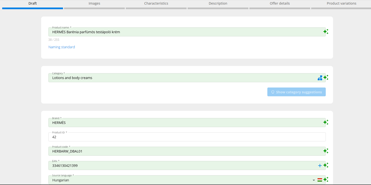Click Show category suggestions button
Image resolution: width=371 pixels, height=185 pixels.
pyautogui.click(x=296, y=92)
